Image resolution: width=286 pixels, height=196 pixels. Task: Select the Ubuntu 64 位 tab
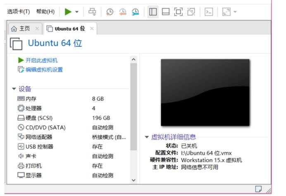click(70, 29)
